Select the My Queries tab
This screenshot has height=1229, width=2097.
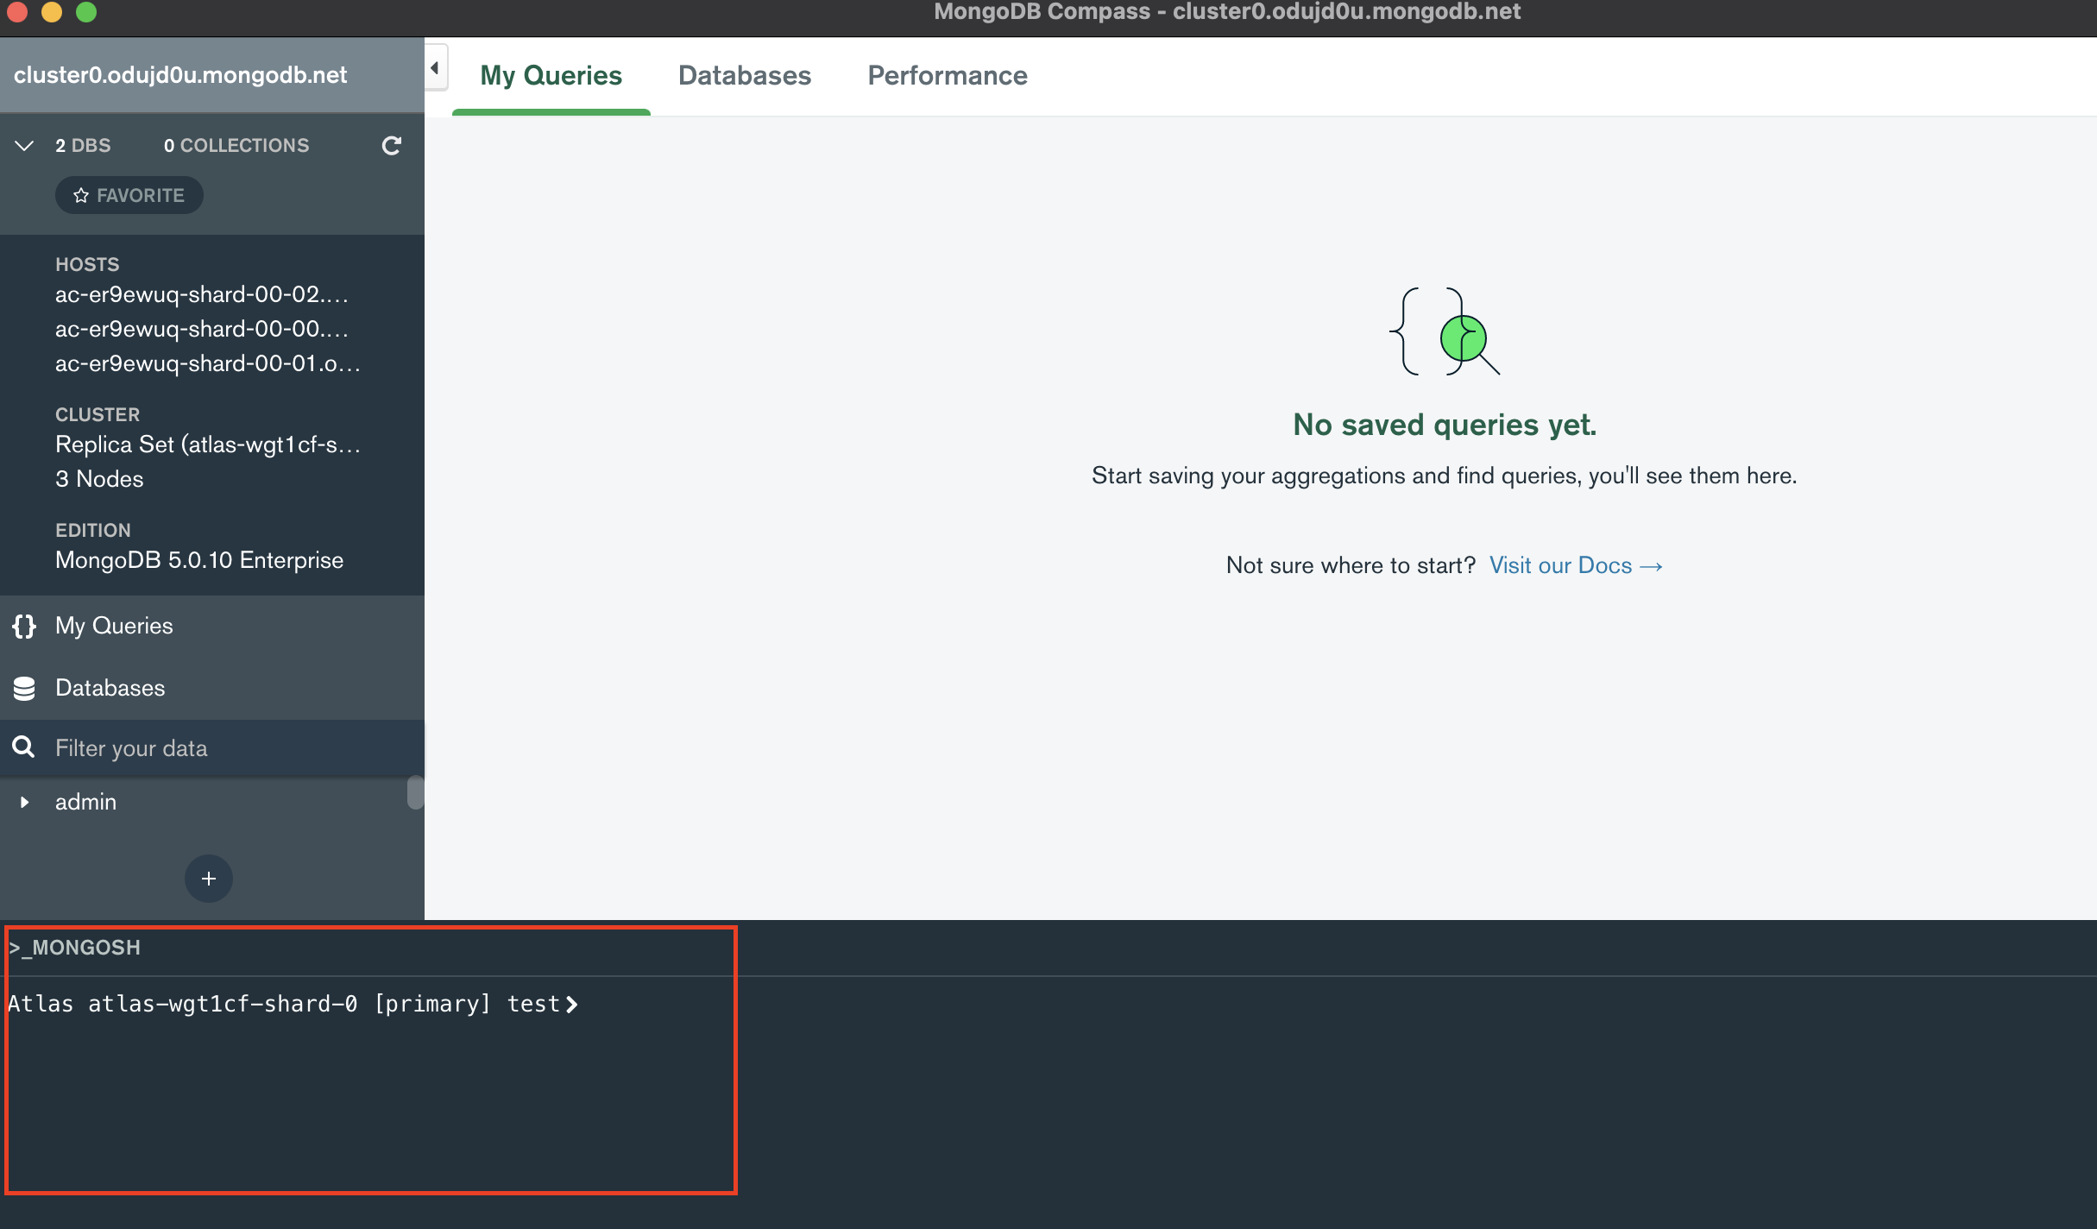[551, 76]
